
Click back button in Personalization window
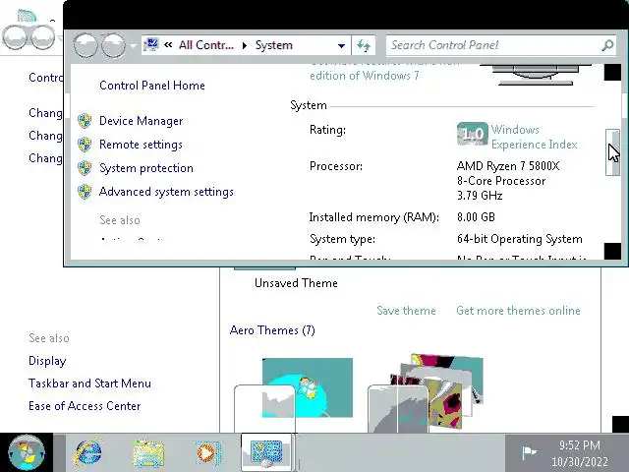pyautogui.click(x=15, y=37)
